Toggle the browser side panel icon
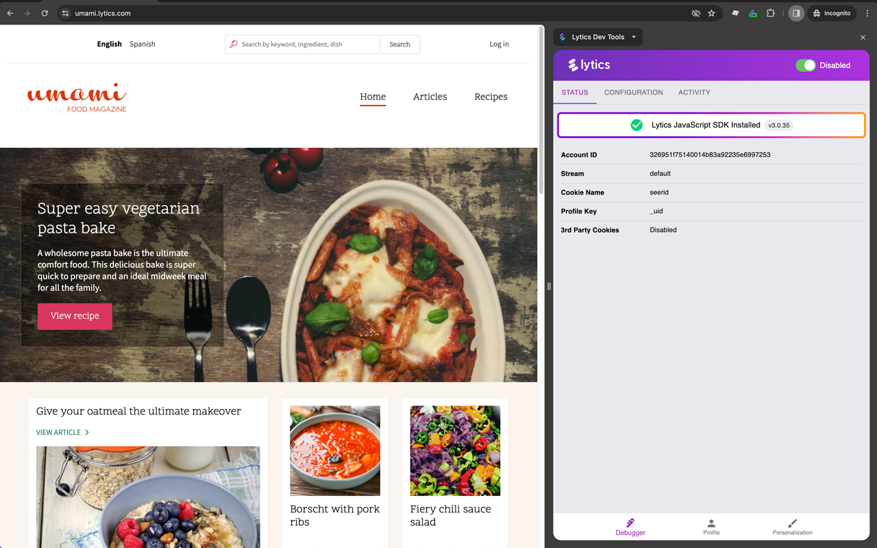This screenshot has width=877, height=548. click(x=796, y=13)
